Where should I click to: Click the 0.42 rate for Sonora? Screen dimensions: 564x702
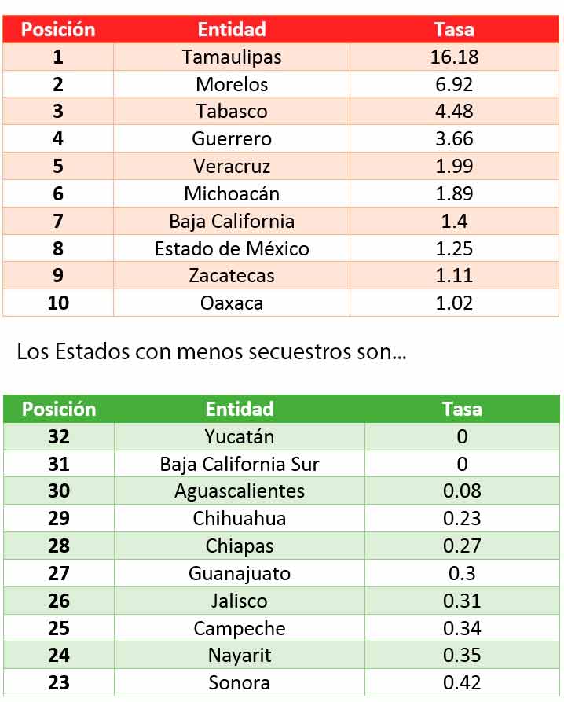462,682
